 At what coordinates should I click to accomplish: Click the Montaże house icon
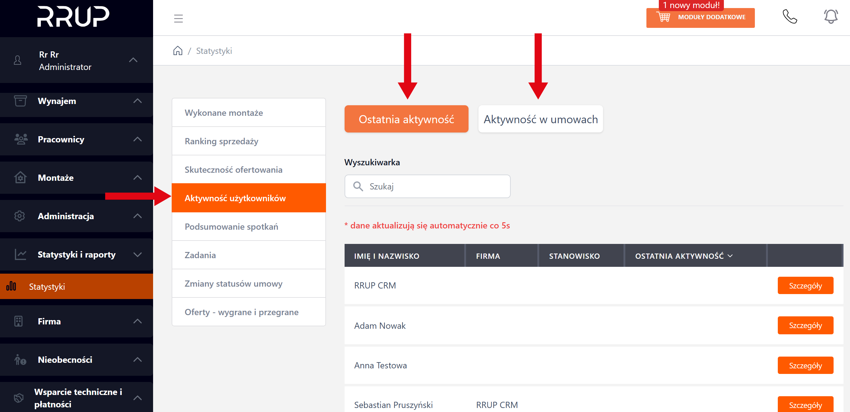point(20,178)
